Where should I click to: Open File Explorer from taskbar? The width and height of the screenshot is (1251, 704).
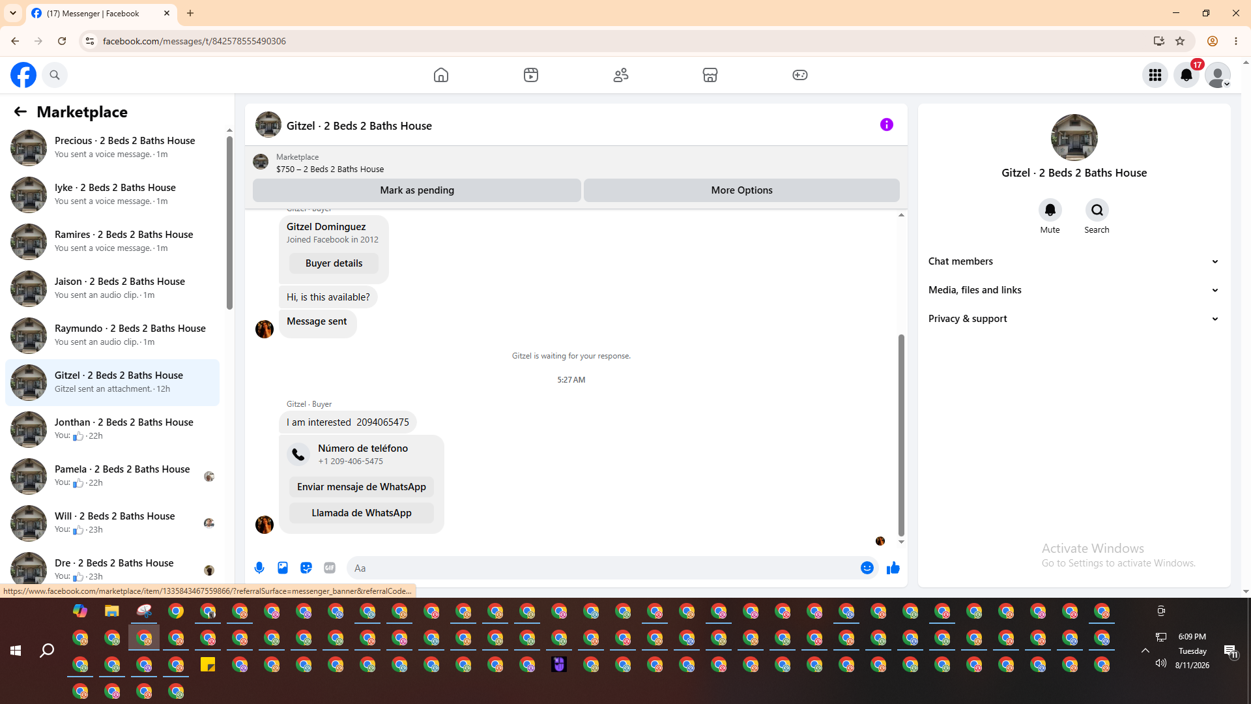tap(112, 611)
